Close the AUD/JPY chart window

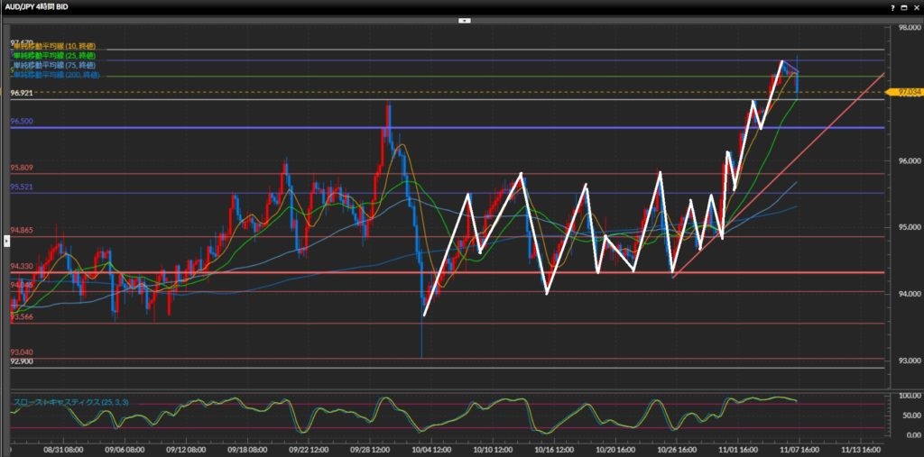point(915,5)
